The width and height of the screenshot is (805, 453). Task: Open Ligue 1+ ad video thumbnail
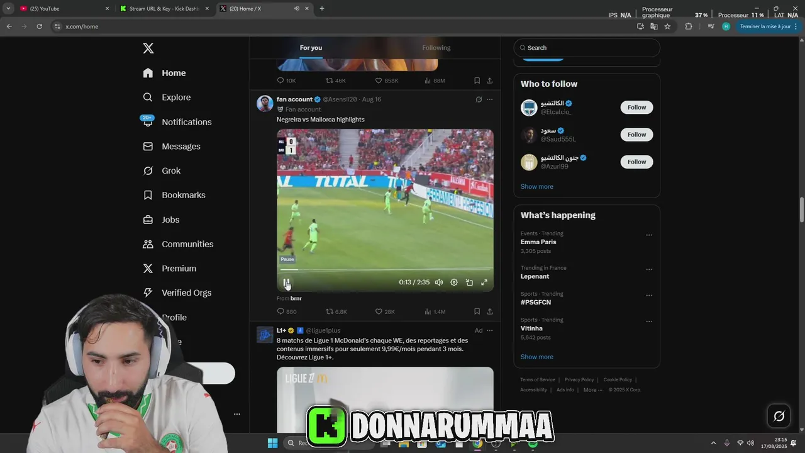(385, 400)
